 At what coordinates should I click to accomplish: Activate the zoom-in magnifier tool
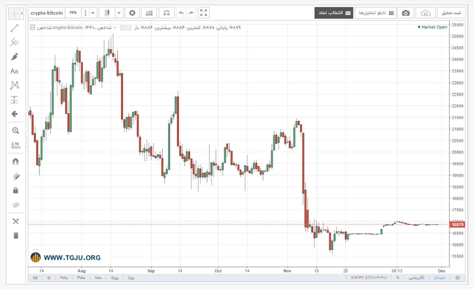tap(16, 131)
